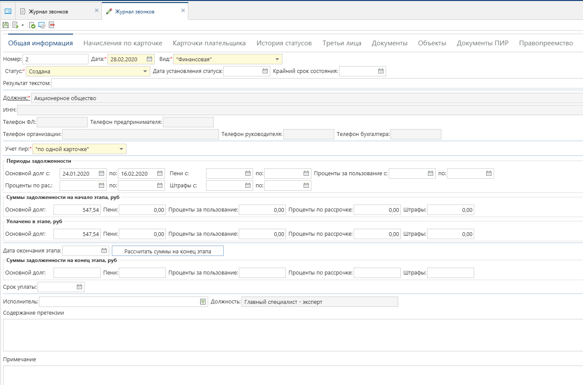Open the navigation panel icon left of tabs
The width and height of the screenshot is (583, 385).
point(8,11)
